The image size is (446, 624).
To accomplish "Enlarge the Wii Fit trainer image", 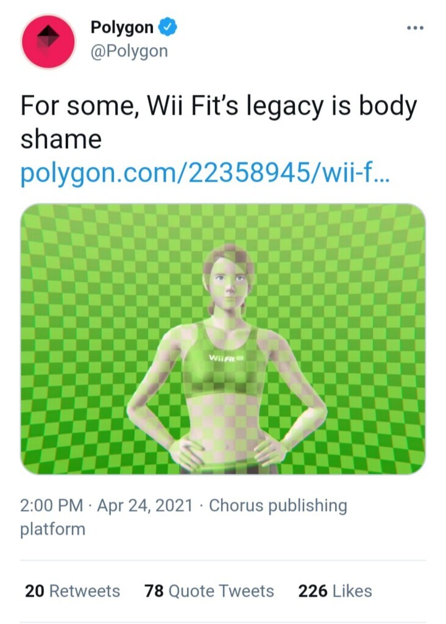I will [223, 339].
